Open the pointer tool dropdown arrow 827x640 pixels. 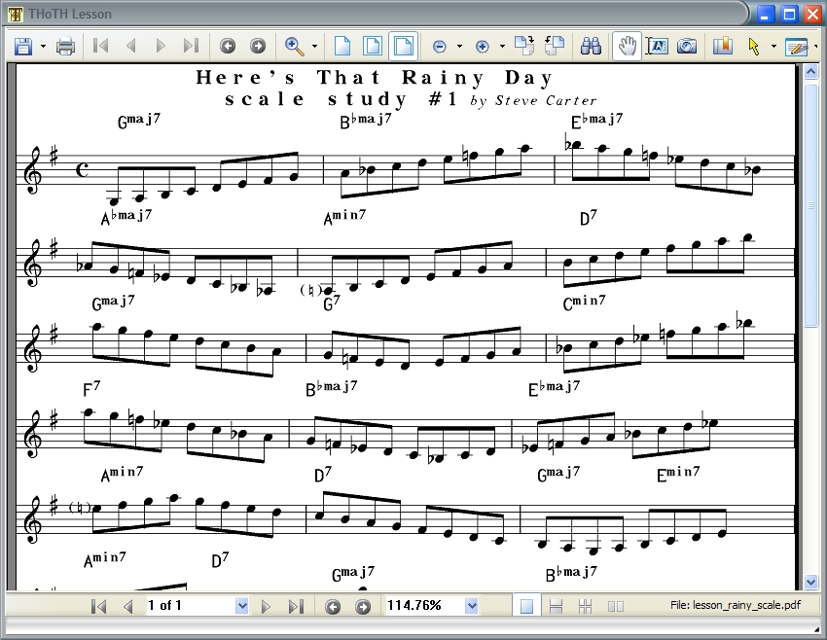(773, 47)
